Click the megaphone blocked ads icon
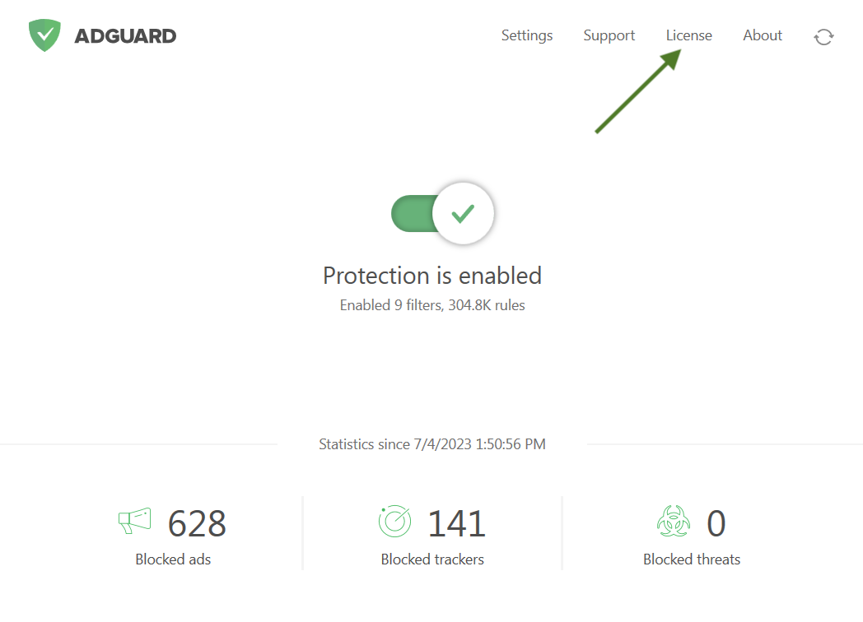Viewport: 863px width, 622px height. point(135,521)
